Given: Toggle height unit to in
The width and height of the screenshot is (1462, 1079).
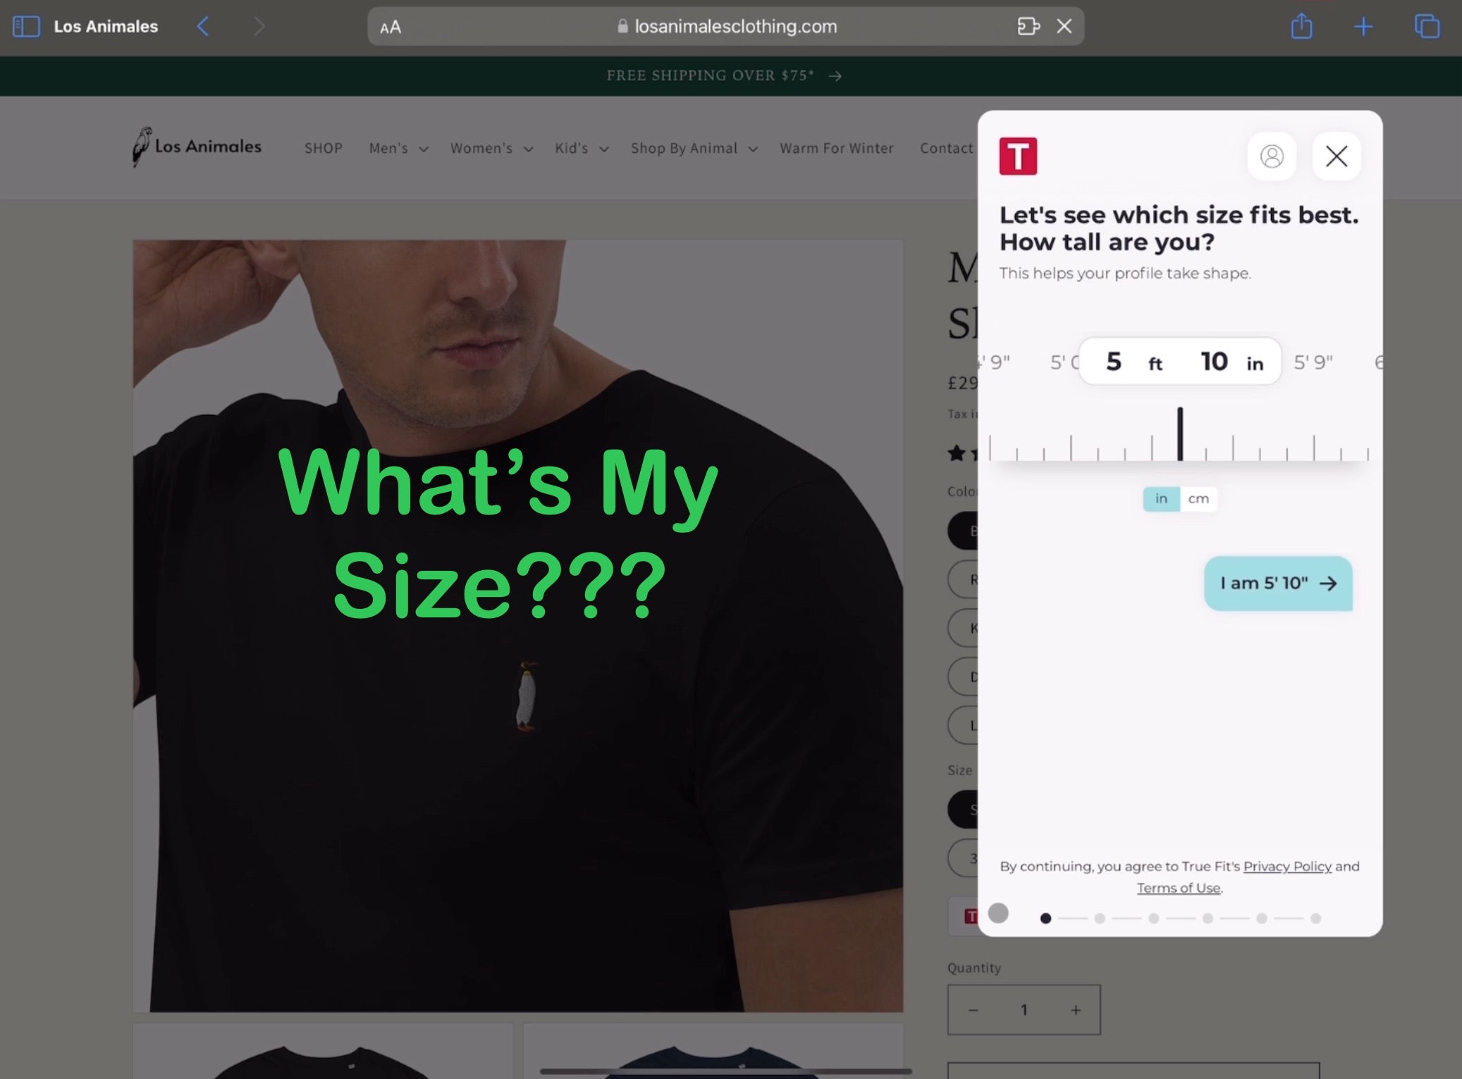Looking at the screenshot, I should pos(1161,498).
